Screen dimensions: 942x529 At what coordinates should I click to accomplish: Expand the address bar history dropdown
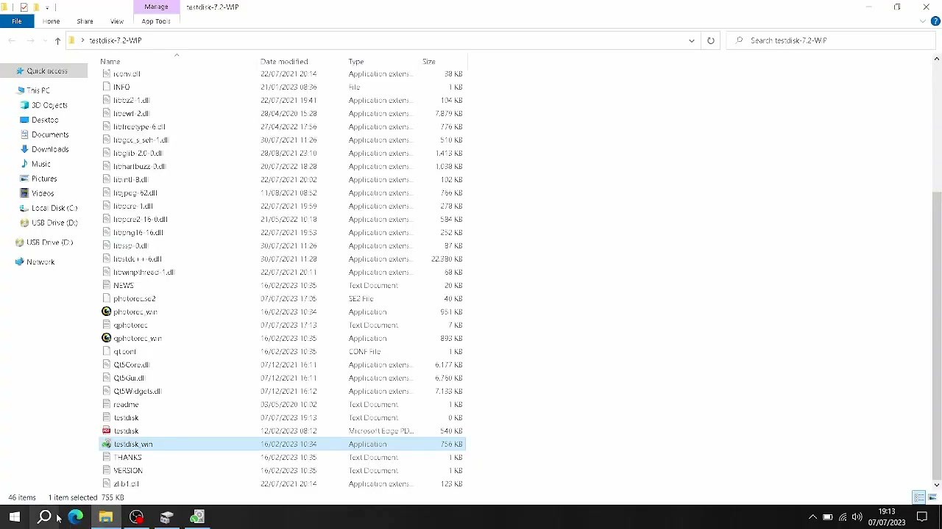692,40
